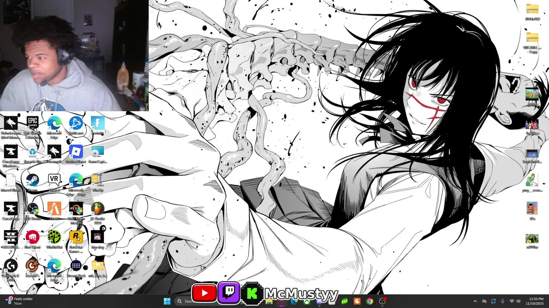The height and width of the screenshot is (308, 549).
Task: Launch AMD Ryzen Master shortcut
Action: point(76,213)
